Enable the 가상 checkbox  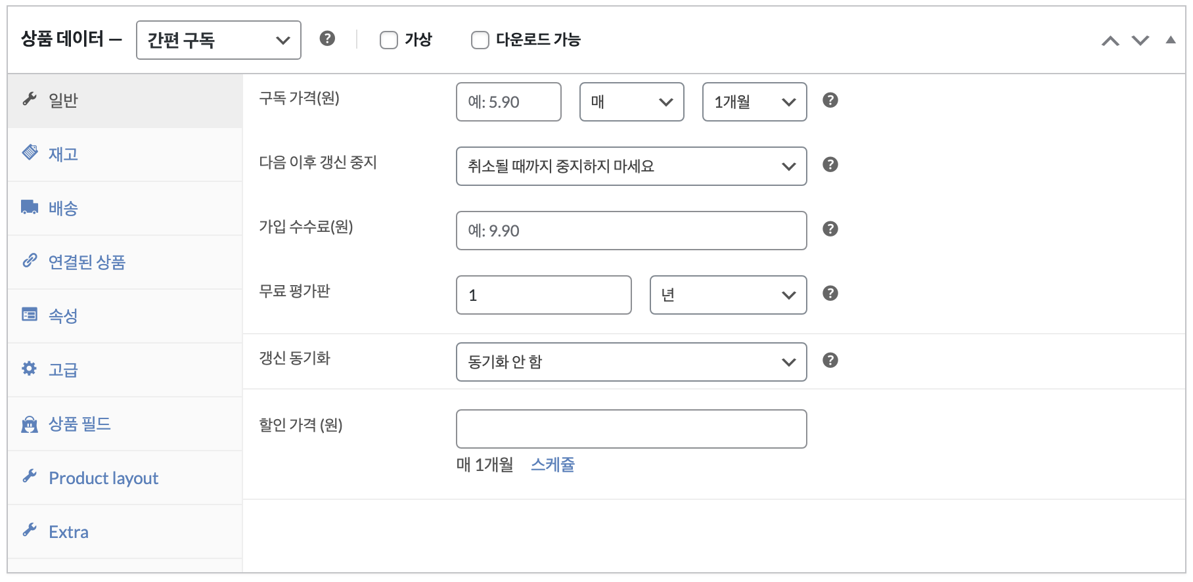(x=389, y=40)
